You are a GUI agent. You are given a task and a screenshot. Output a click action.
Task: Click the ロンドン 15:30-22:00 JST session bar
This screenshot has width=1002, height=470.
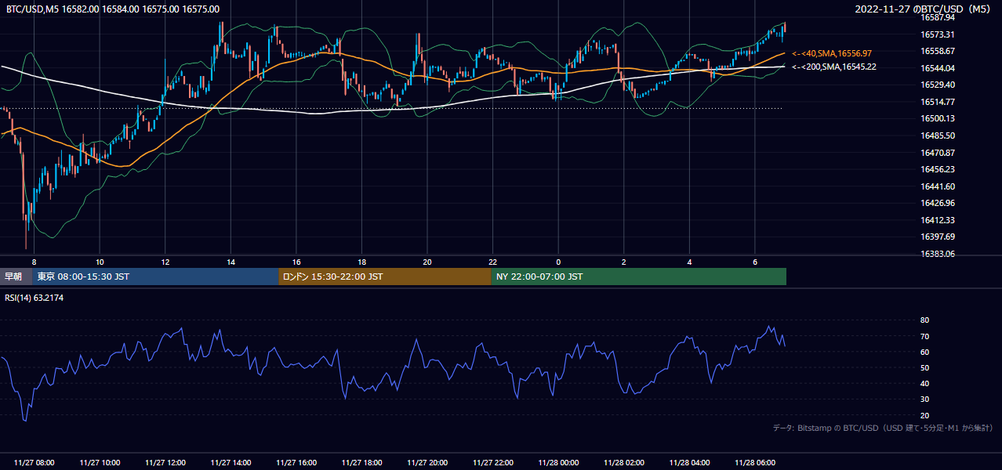click(x=385, y=277)
